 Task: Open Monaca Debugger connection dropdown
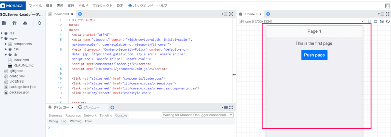pos(198,115)
